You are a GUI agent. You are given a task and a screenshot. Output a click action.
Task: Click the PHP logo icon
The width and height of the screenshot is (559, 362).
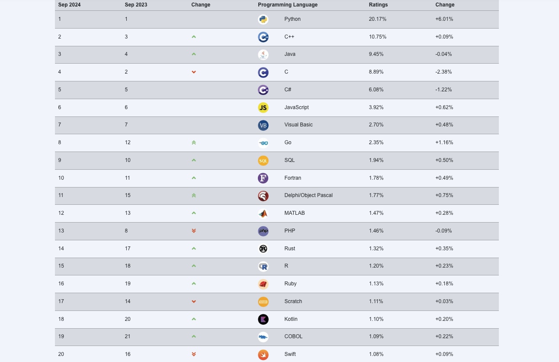263,231
